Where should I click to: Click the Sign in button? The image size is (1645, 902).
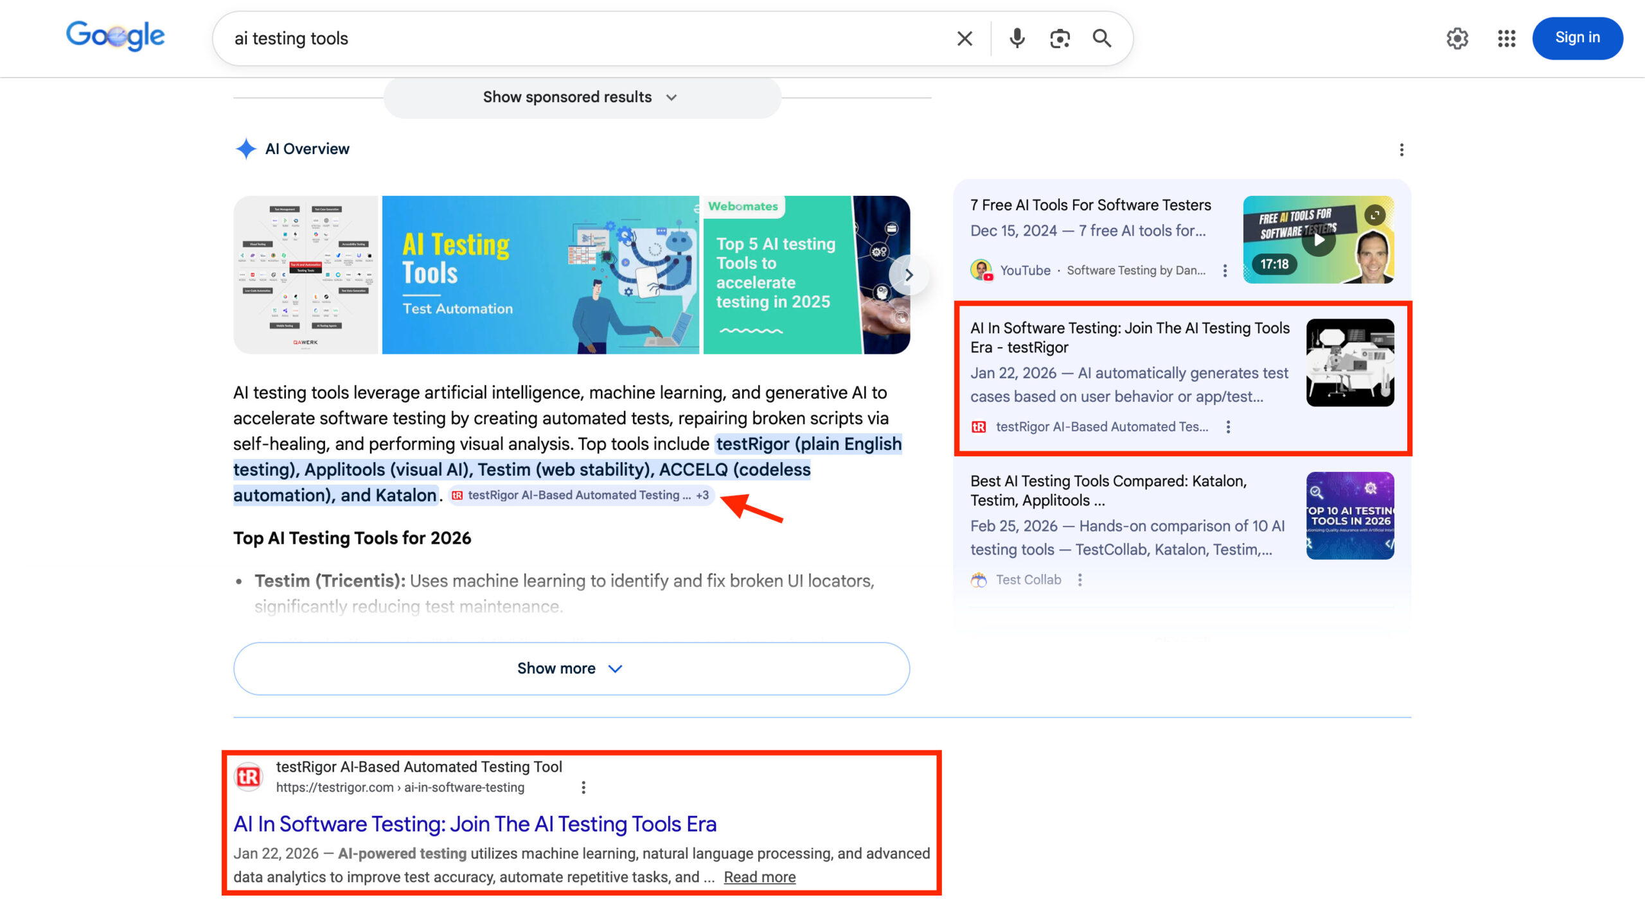[1577, 38]
